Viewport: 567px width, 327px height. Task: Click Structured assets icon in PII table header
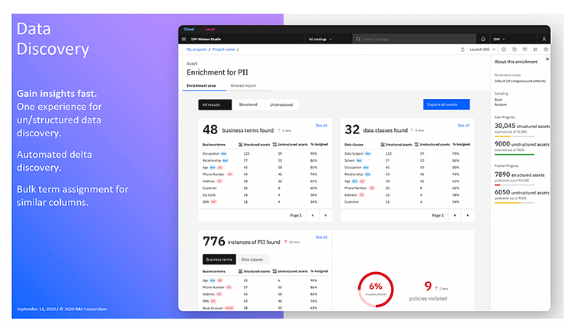pyautogui.click(x=241, y=271)
